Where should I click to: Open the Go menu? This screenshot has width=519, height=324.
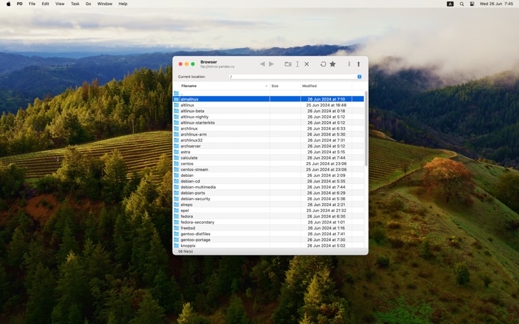tap(88, 4)
